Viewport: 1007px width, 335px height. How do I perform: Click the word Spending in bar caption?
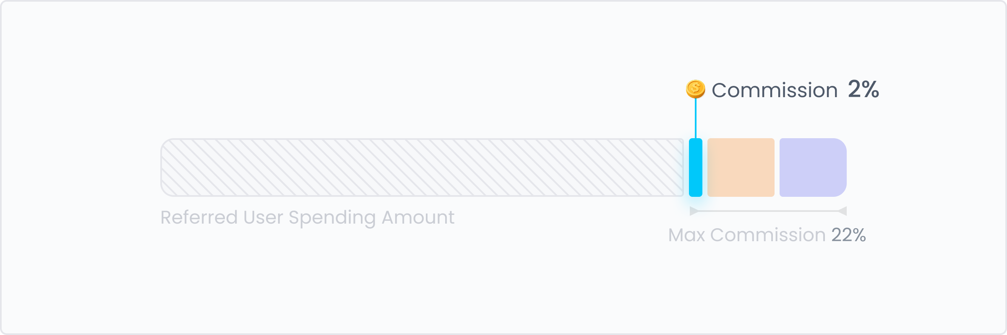332,218
